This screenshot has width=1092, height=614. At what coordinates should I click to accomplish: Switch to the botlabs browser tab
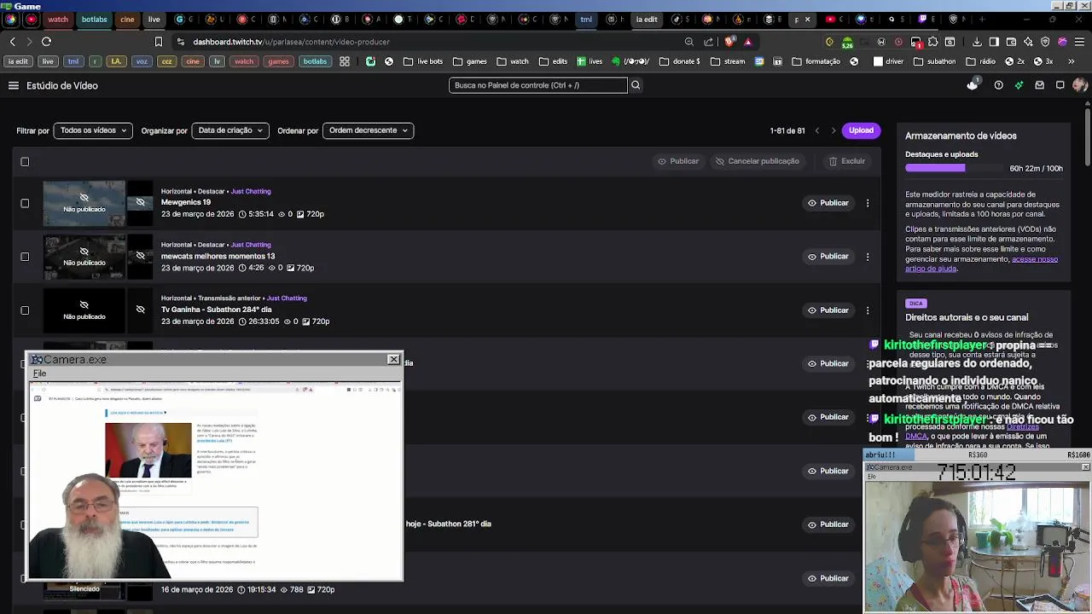point(95,19)
